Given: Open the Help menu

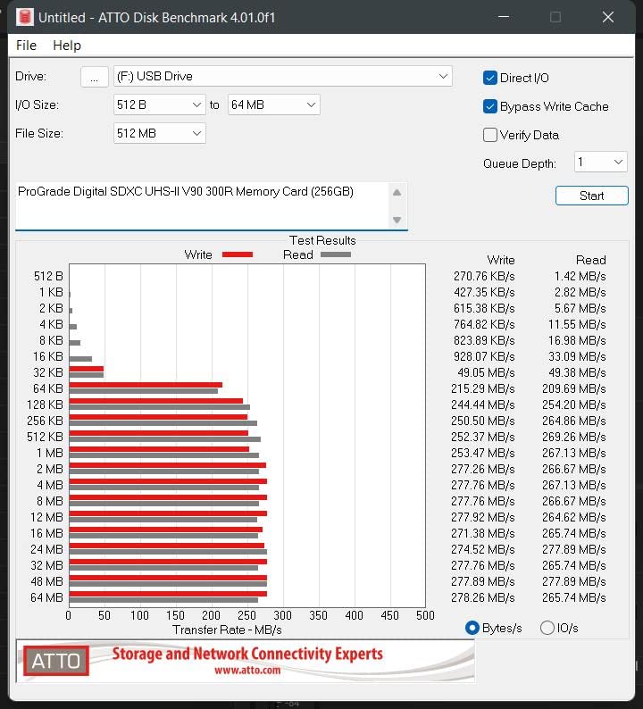Looking at the screenshot, I should [x=67, y=46].
